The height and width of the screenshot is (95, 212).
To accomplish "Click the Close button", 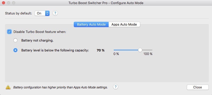I will (x=198, y=87).
